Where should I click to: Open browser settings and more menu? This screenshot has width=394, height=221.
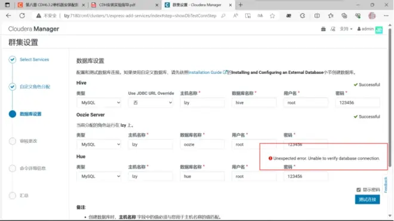tap(386, 15)
